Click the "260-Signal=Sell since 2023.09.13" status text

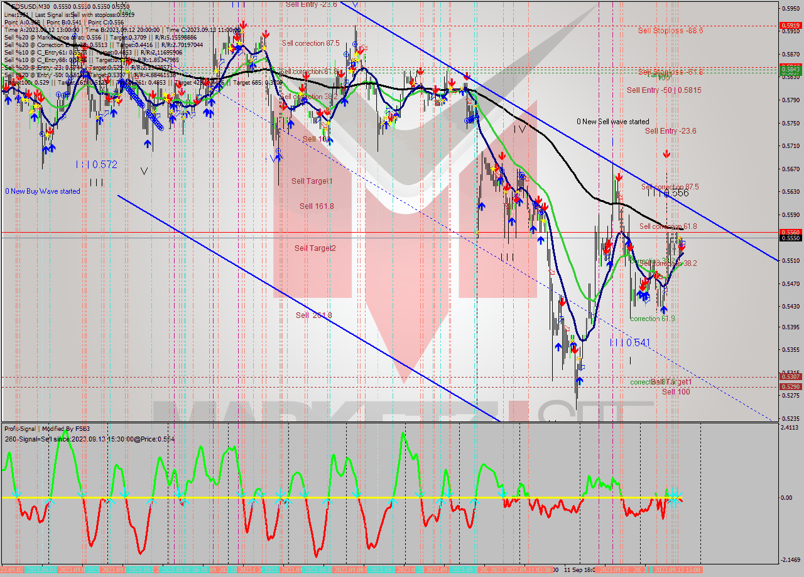(x=88, y=440)
